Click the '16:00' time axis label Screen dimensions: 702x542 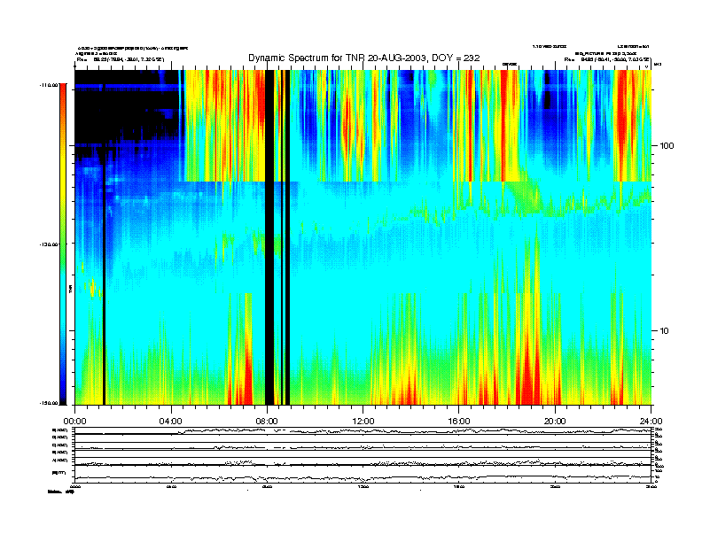[x=459, y=422]
